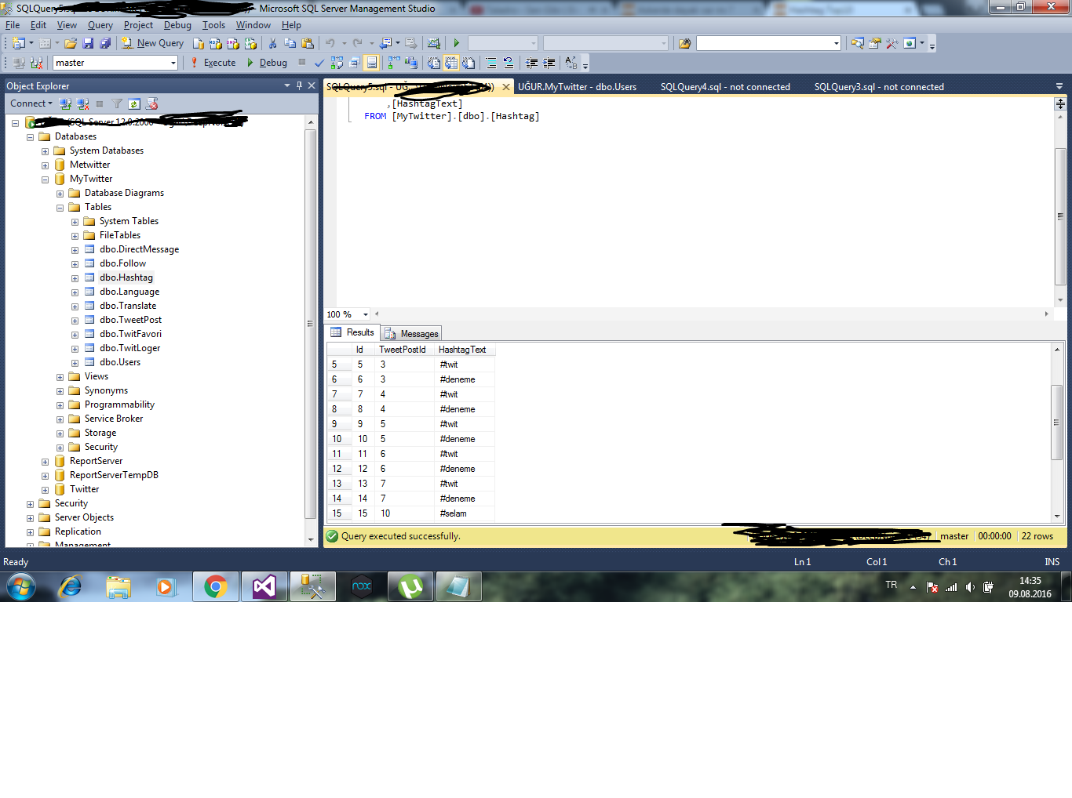This screenshot has width=1072, height=798.
Task: Click the Decrease Indent icon
Action: [x=531, y=63]
